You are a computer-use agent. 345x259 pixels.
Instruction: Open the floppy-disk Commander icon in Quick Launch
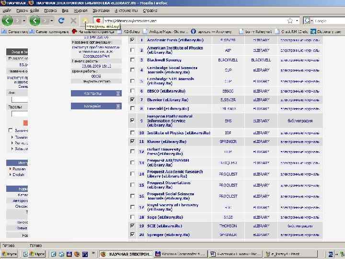click(x=69, y=254)
